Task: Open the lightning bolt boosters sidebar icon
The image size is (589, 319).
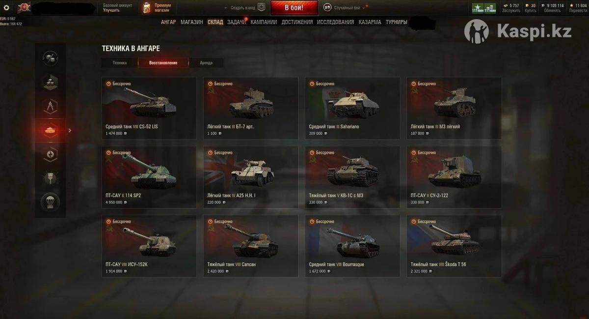Action: click(x=51, y=154)
